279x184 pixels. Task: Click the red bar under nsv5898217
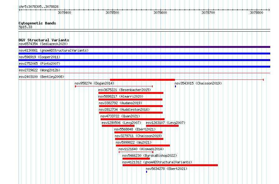130,100
